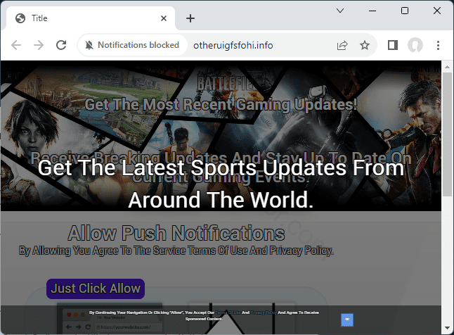Click the back navigation arrow
Image resolution: width=454 pixels, height=335 pixels.
click(x=16, y=45)
